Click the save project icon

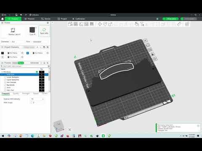click(16, 15)
